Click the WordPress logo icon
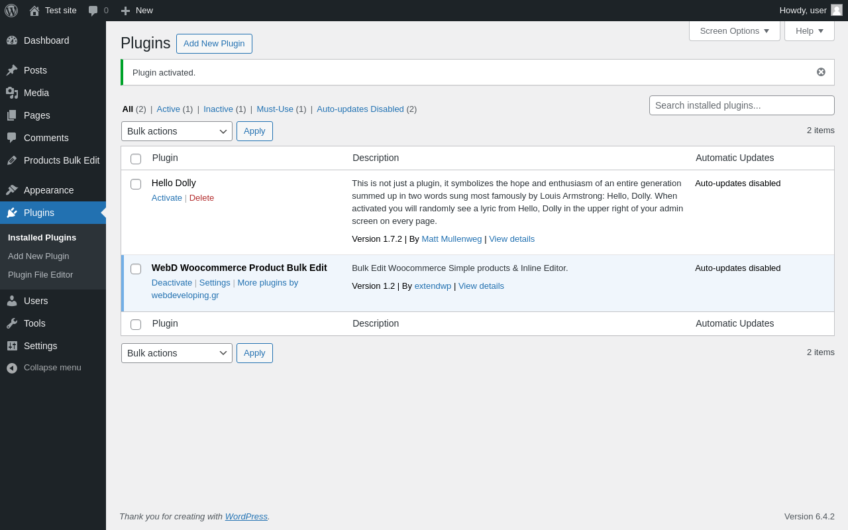The width and height of the screenshot is (848, 530). (11, 11)
